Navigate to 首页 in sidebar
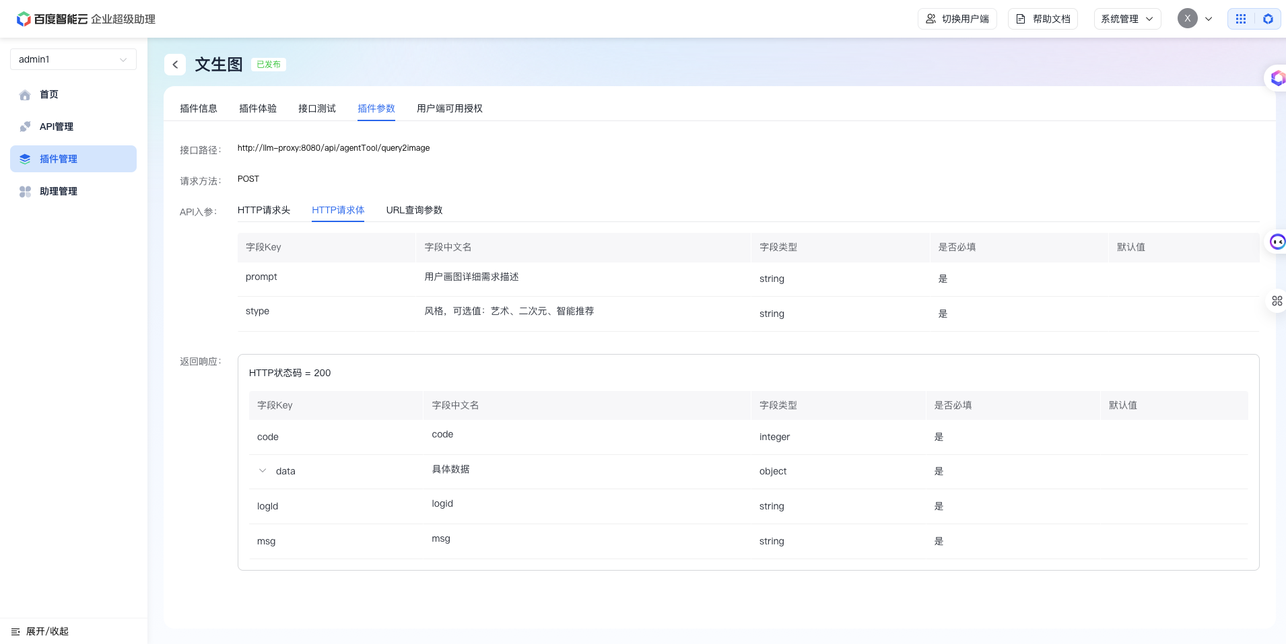 [73, 94]
